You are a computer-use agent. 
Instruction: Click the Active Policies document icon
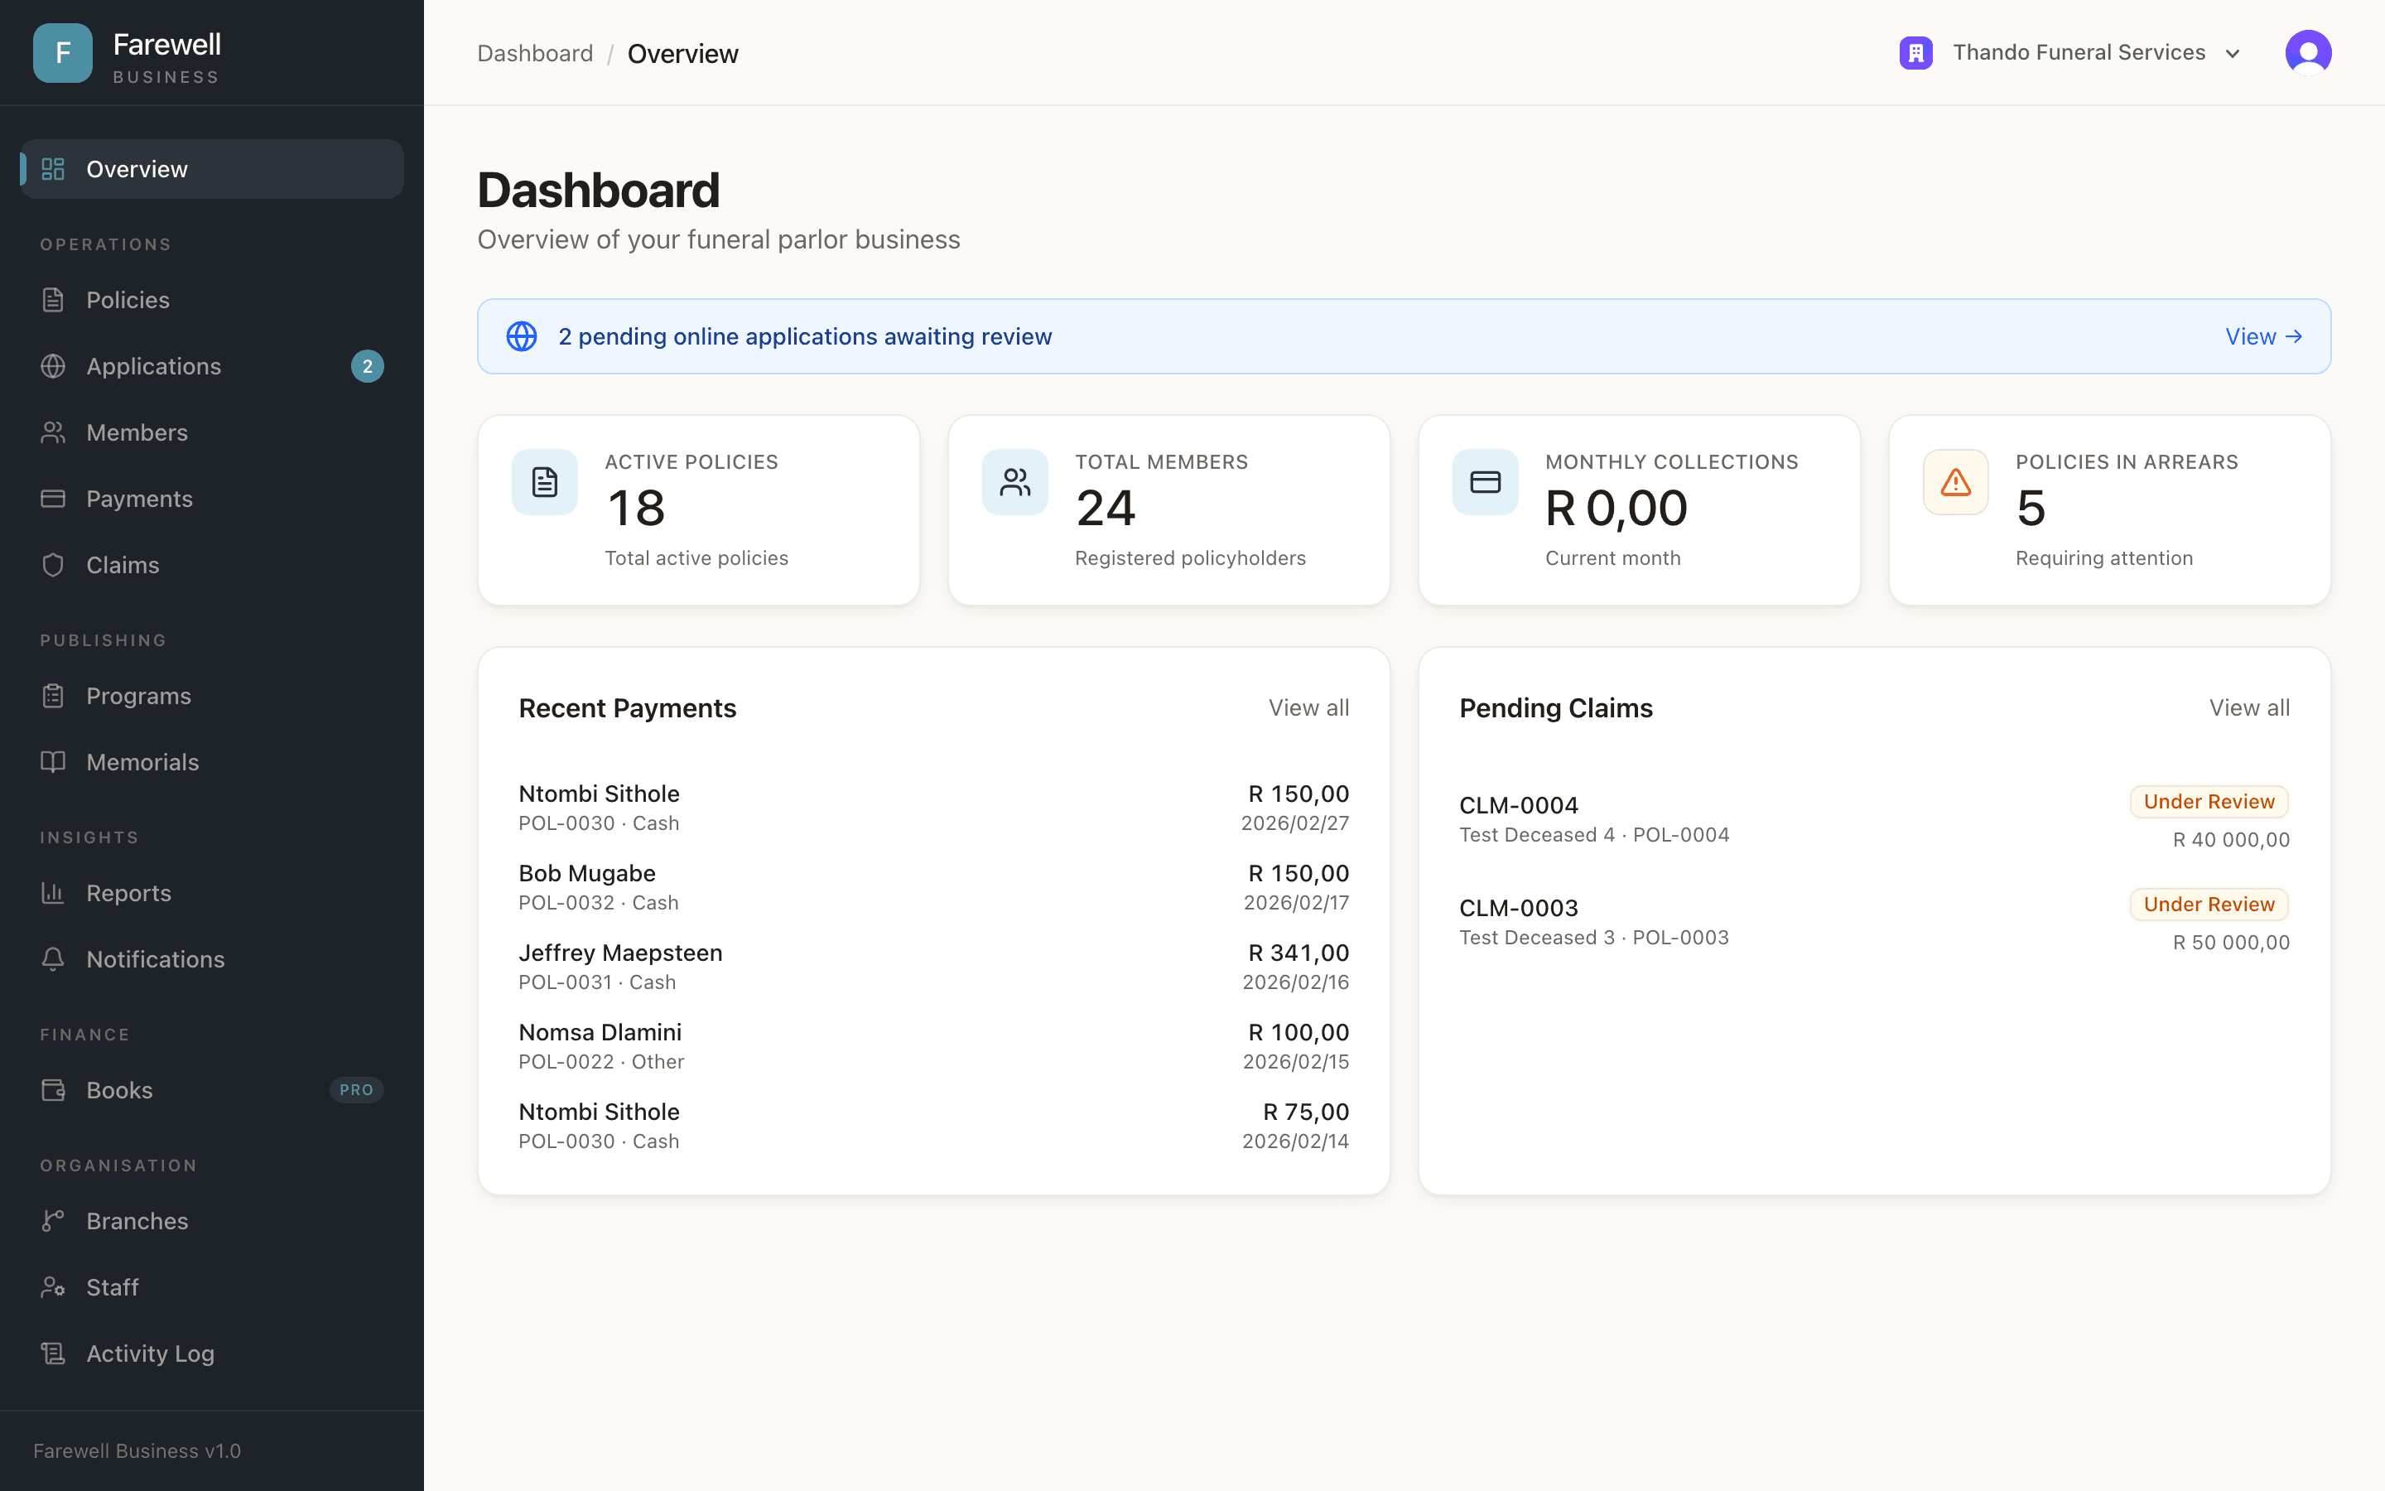tap(545, 482)
